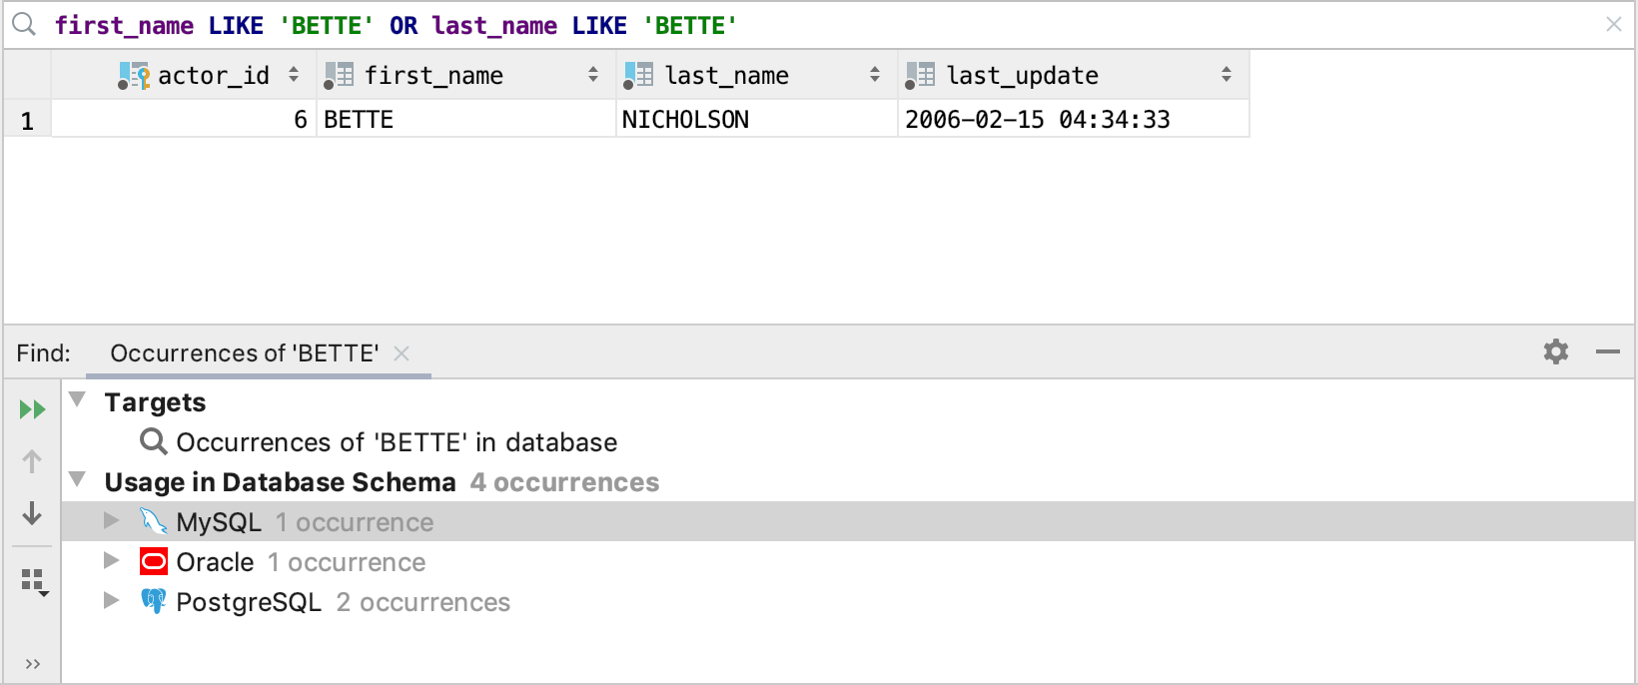This screenshot has width=1638, height=685.
Task: Open the Group By options icon
Action: point(34,581)
